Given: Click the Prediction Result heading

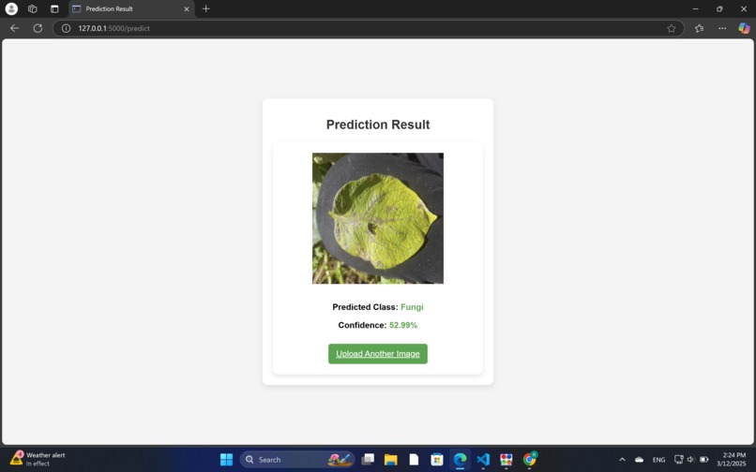Looking at the screenshot, I should point(377,125).
